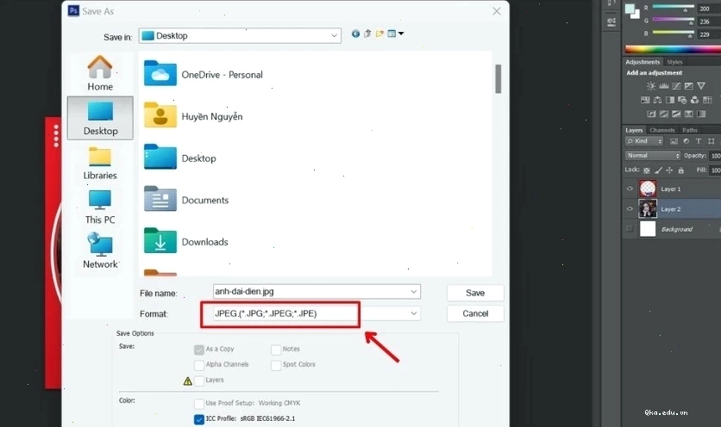This screenshot has width=721, height=427.
Task: Open the Normal blend mode dropdown
Action: point(652,156)
